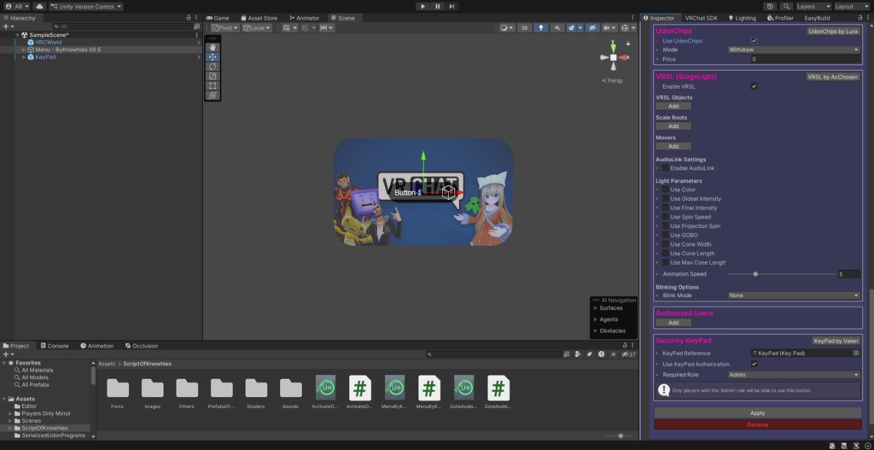The image size is (874, 450).
Task: Toggle the Enable AudioLink checkbox
Action: [665, 168]
